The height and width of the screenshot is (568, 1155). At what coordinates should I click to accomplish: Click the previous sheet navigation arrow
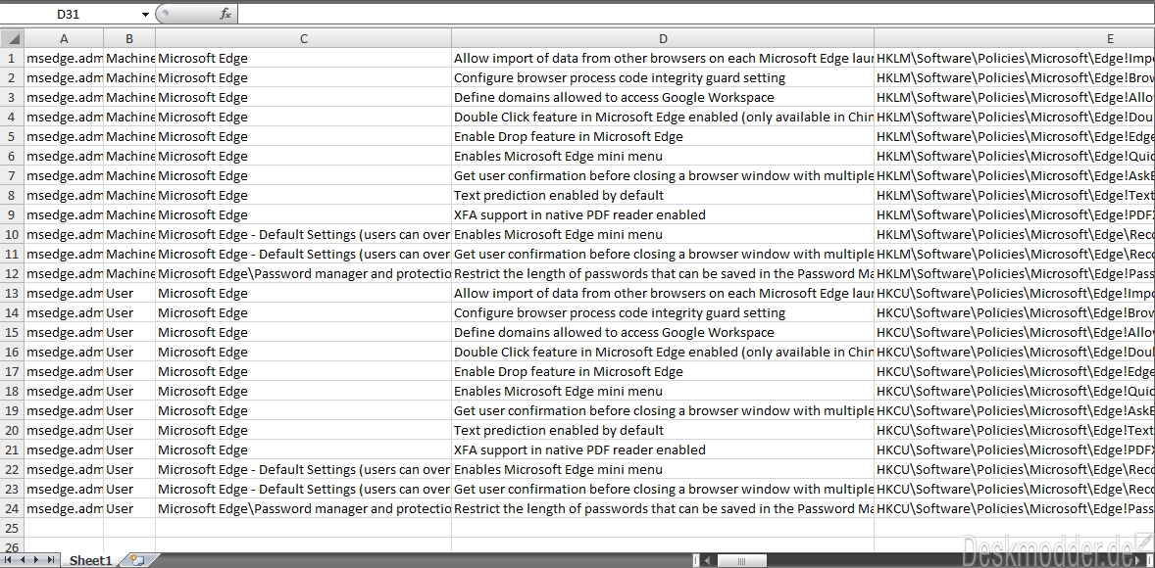[23, 560]
